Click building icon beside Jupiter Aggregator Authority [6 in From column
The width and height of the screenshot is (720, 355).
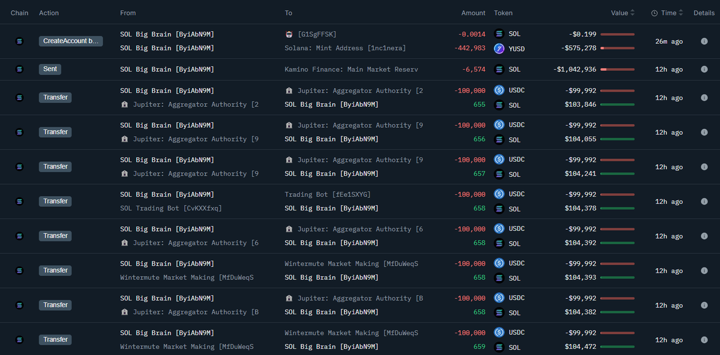pyautogui.click(x=124, y=243)
